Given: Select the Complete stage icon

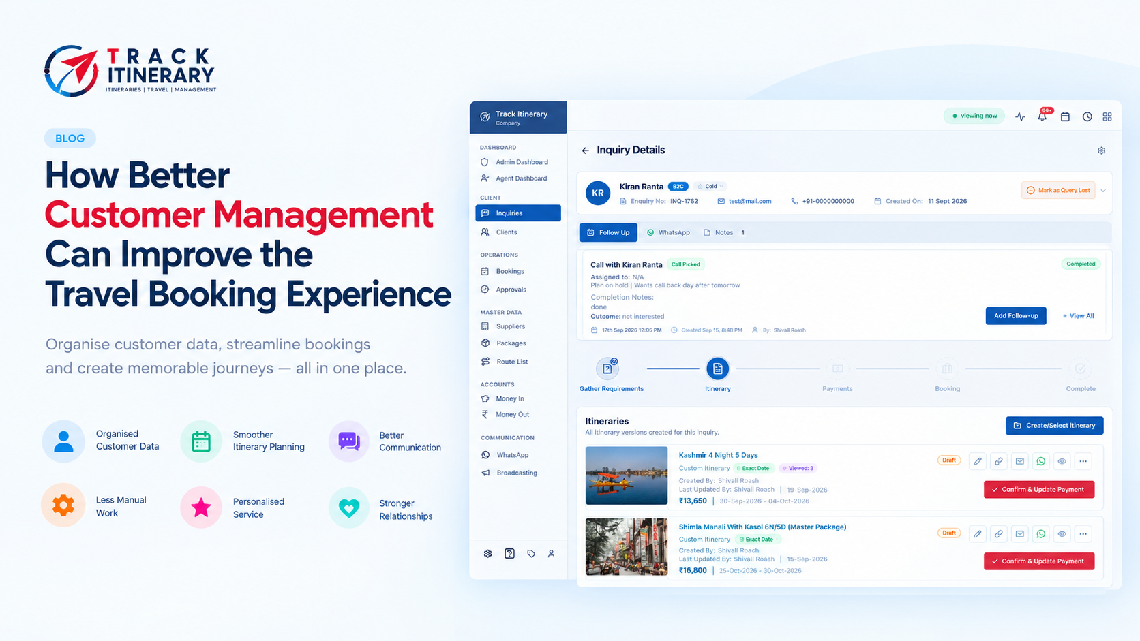Looking at the screenshot, I should 1080,369.
